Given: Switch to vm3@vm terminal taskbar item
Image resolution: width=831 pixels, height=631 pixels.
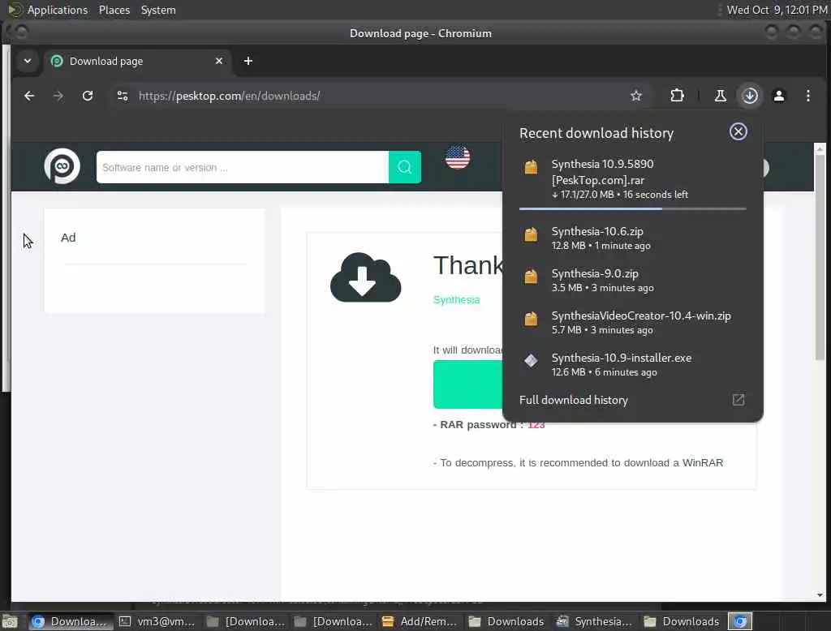Looking at the screenshot, I should 157,621.
